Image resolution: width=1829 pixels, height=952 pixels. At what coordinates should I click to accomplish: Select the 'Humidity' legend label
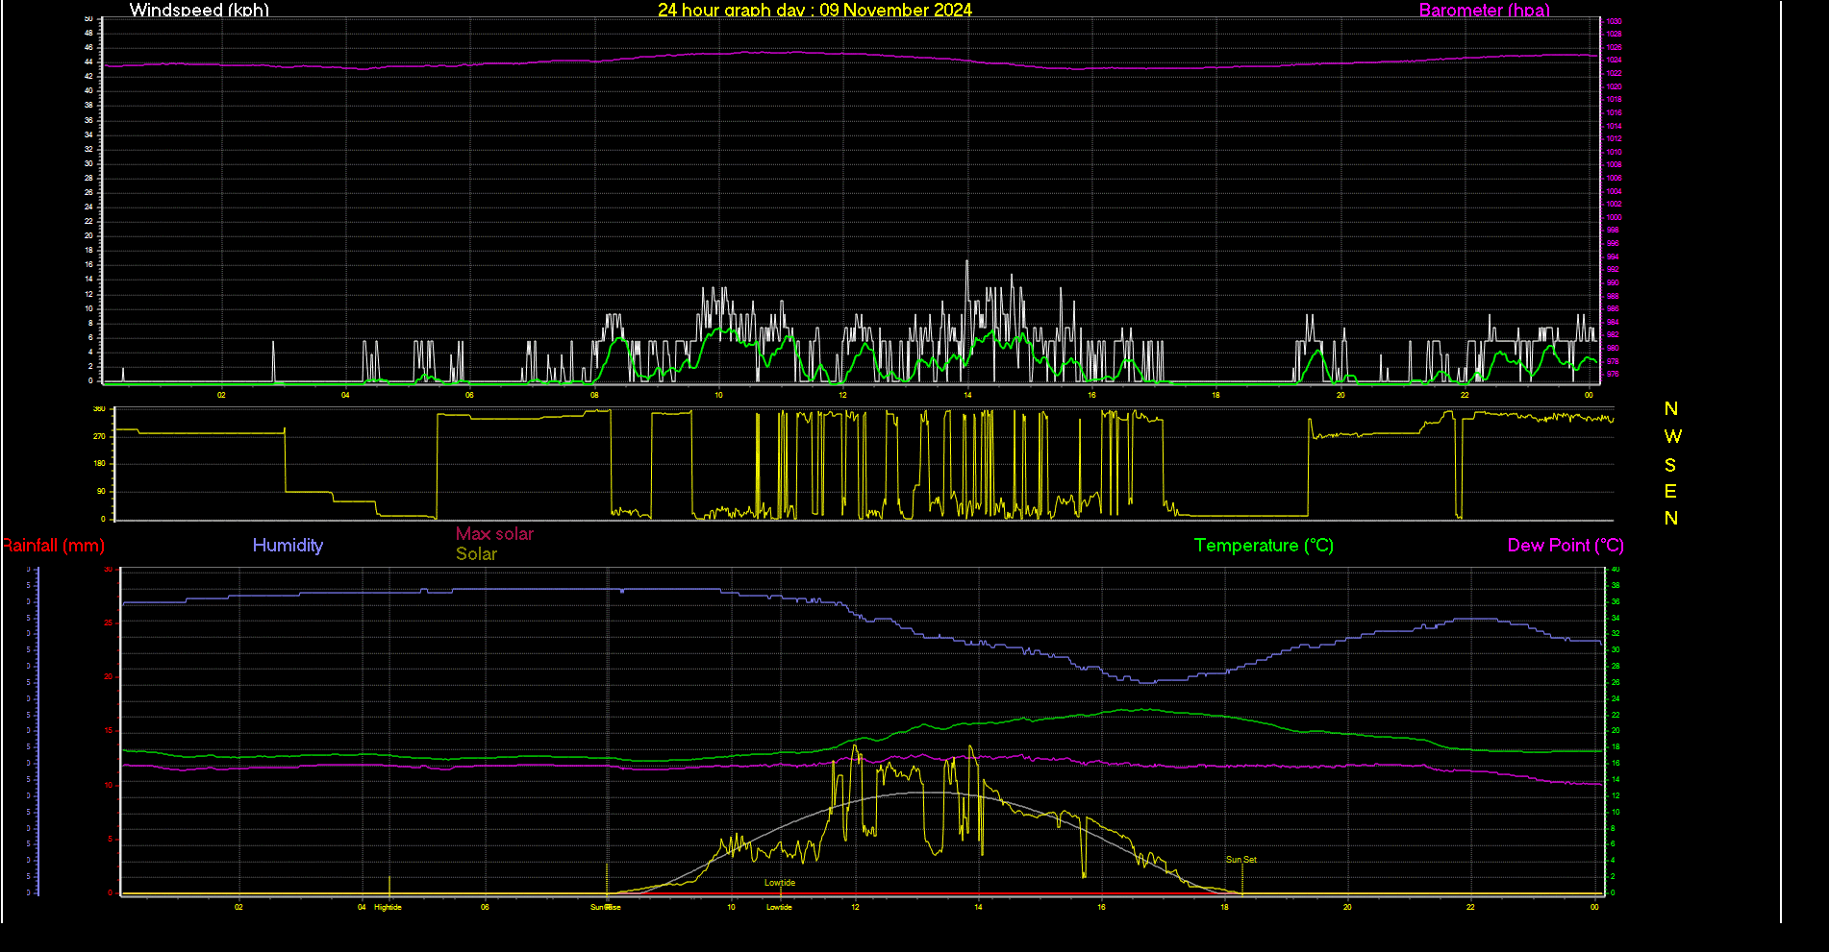click(x=288, y=545)
